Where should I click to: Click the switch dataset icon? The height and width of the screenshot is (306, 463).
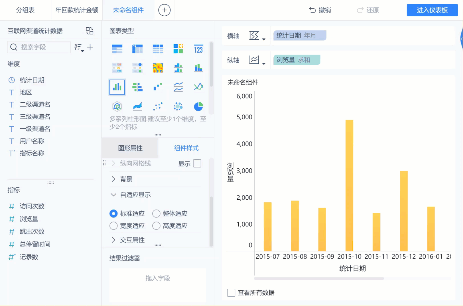pyautogui.click(x=90, y=31)
